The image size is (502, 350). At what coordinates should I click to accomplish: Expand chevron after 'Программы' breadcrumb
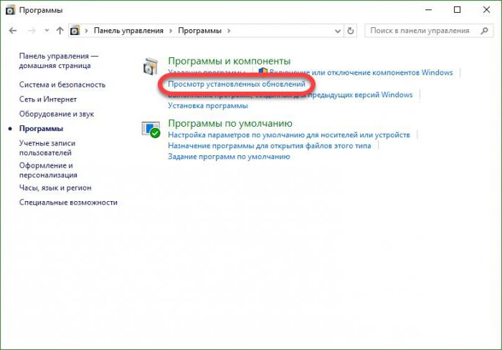[x=229, y=31]
